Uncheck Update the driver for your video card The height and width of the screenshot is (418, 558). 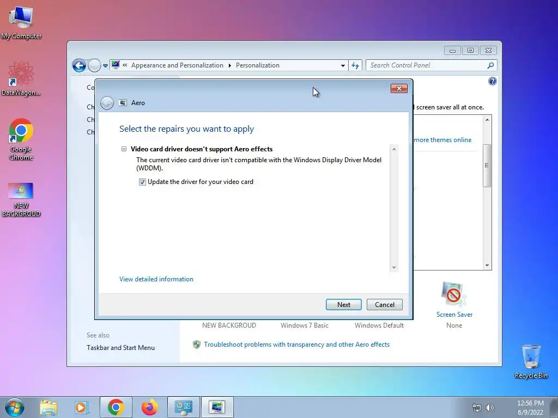point(142,182)
